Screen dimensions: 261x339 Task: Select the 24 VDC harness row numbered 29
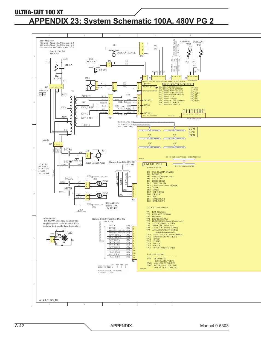pos(119,226)
